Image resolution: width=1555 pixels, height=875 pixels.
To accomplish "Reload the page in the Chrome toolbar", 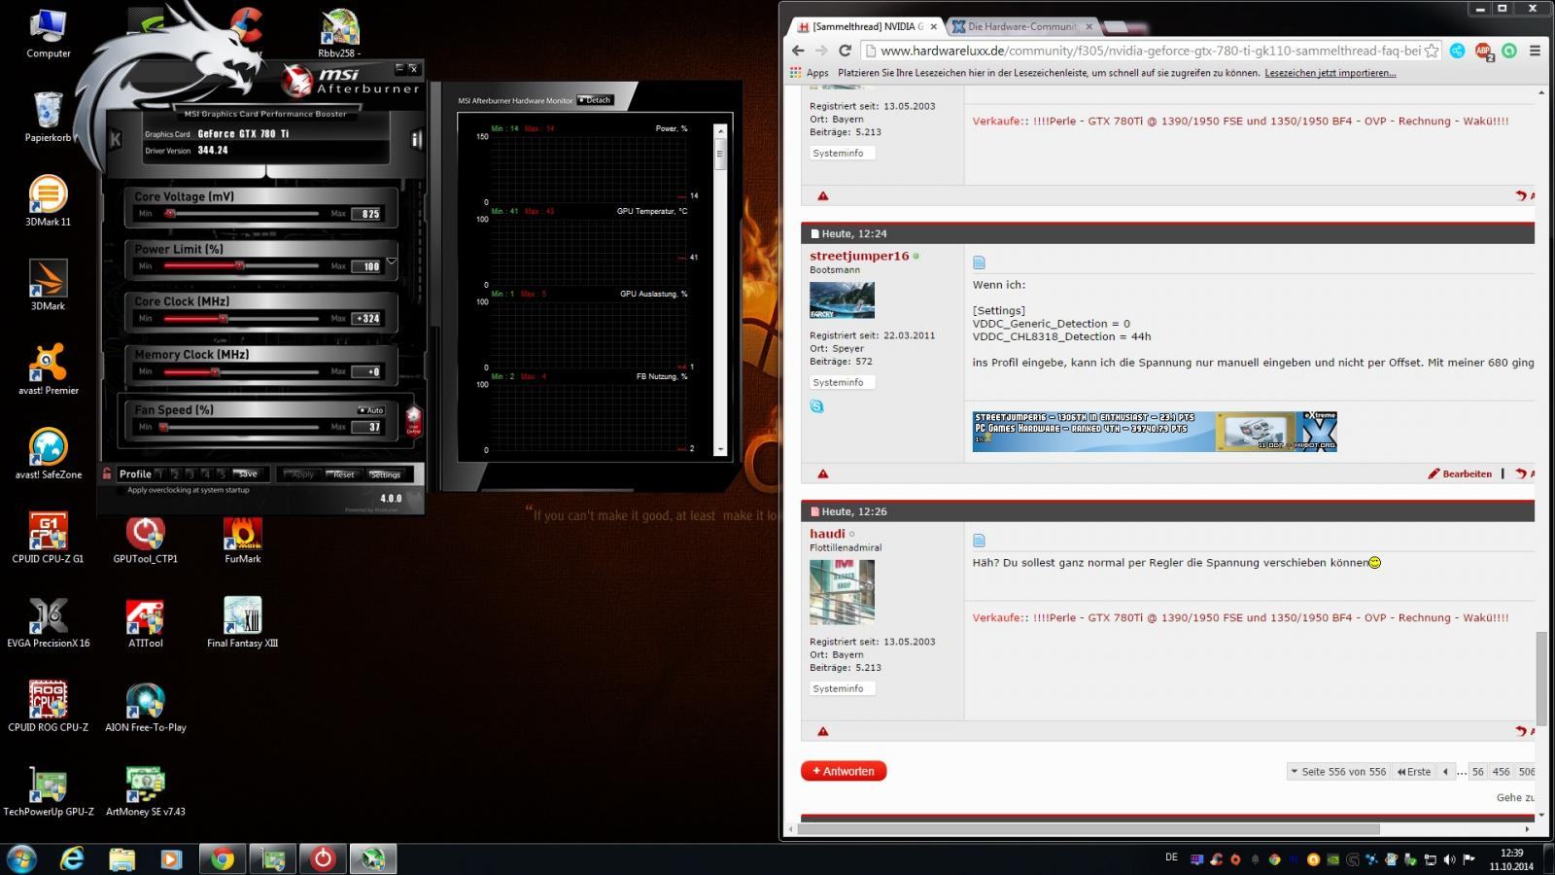I will [x=845, y=51].
